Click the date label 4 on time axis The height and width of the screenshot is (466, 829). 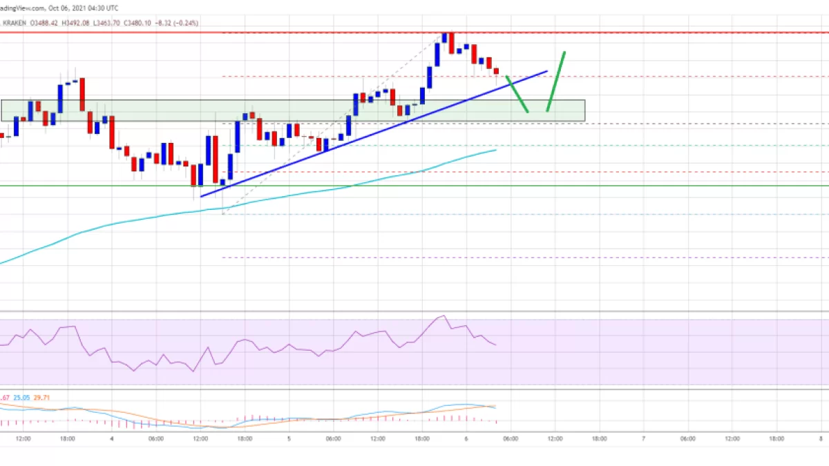click(112, 438)
